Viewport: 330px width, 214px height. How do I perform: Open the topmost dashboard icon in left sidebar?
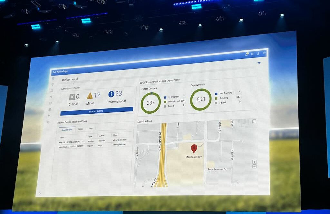(x=53, y=78)
